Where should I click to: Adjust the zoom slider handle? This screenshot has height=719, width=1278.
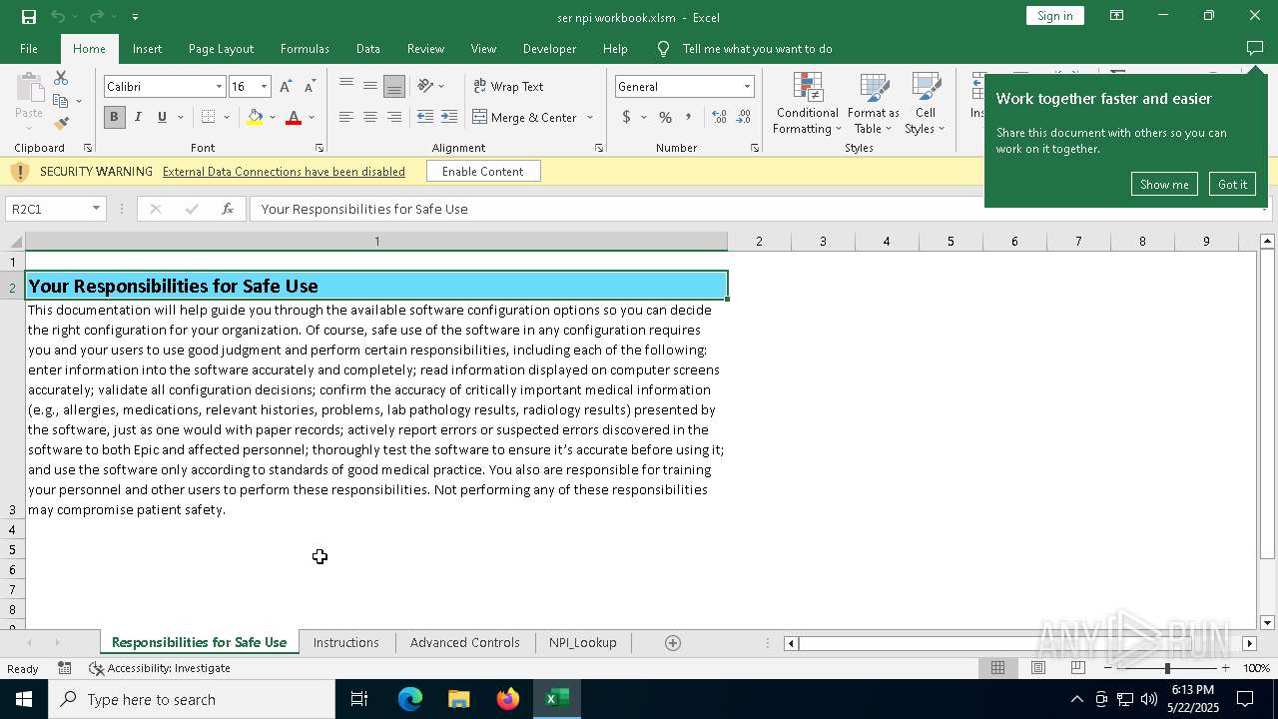(1167, 668)
